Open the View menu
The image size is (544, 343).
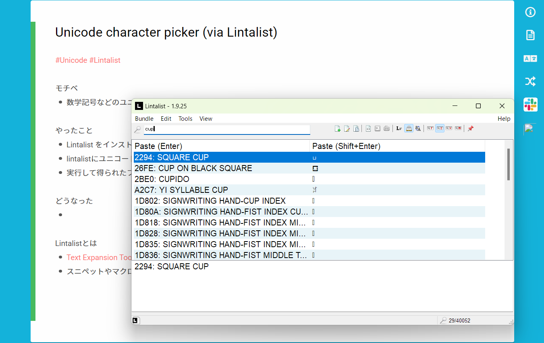pos(206,118)
